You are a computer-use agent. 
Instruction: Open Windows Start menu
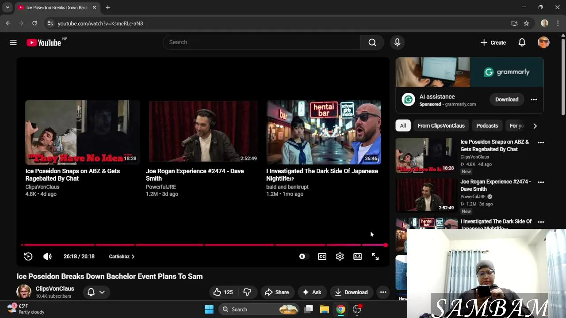coord(209,309)
